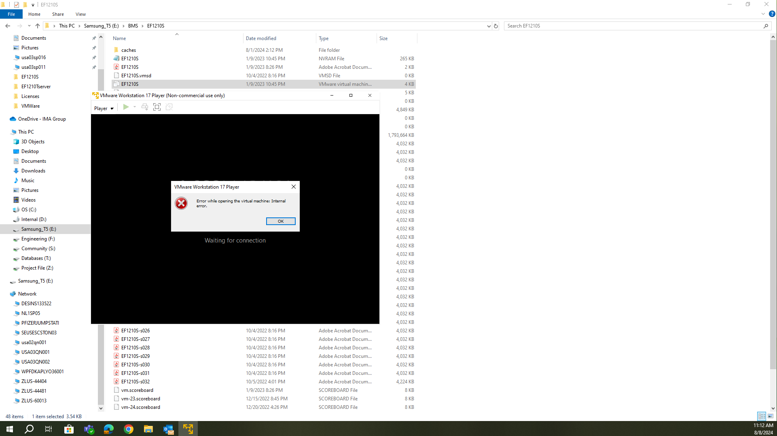This screenshot has height=436, width=777.
Task: Expand the ribbon with the chevron
Action: pyautogui.click(x=763, y=14)
